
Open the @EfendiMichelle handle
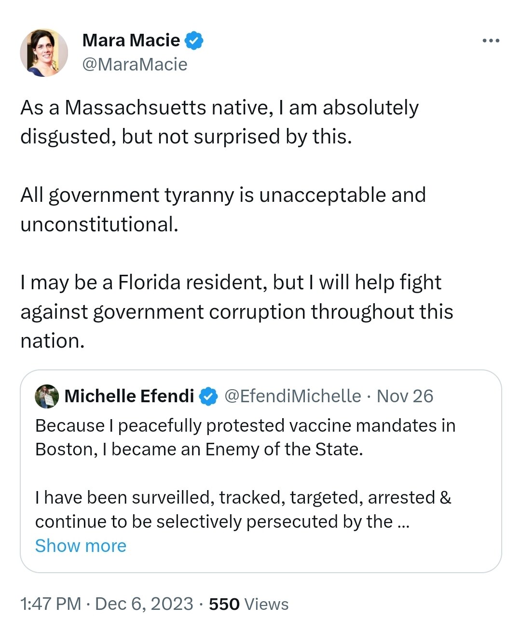tap(292, 396)
